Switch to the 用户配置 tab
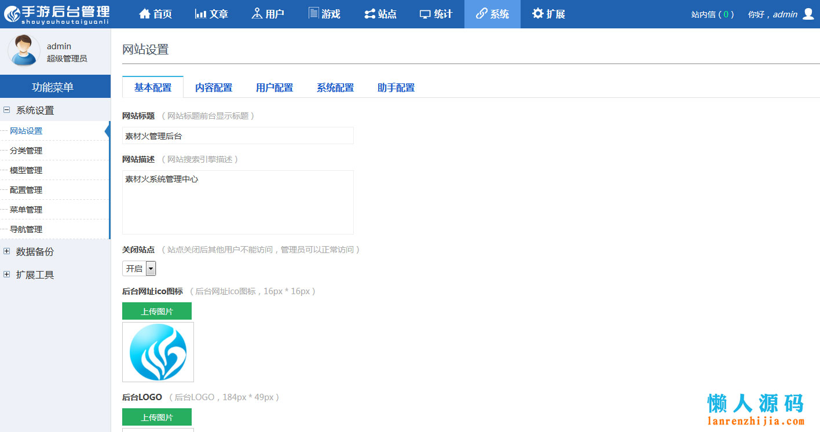 pos(274,87)
